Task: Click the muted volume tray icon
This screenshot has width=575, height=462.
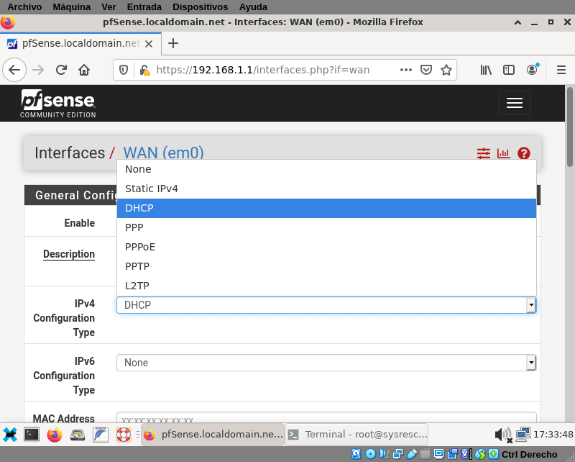Action: click(503, 435)
